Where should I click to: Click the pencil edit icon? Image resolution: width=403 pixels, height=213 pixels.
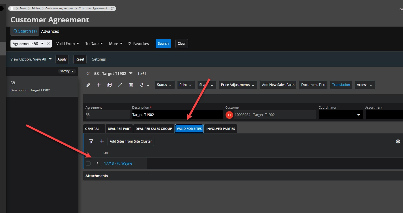pyautogui.click(x=120, y=85)
